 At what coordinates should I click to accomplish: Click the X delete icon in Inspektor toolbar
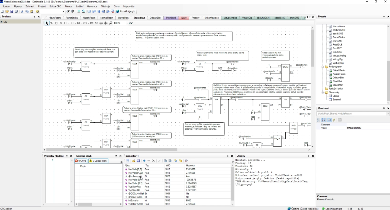click(x=153, y=161)
